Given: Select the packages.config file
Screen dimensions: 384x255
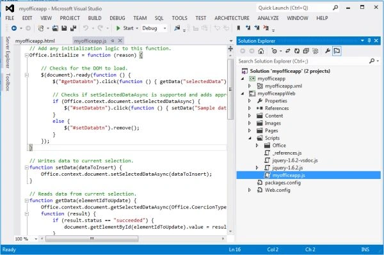Looking at the screenshot, I should [283, 183].
